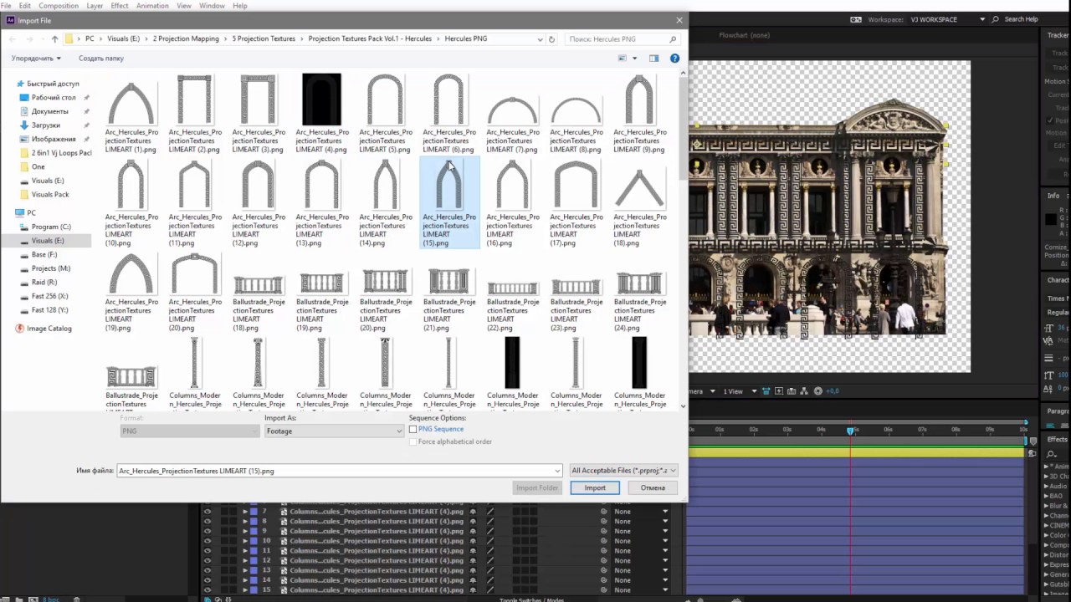Click Reset Exposure icon in viewer
The image size is (1071, 602).
(x=818, y=391)
